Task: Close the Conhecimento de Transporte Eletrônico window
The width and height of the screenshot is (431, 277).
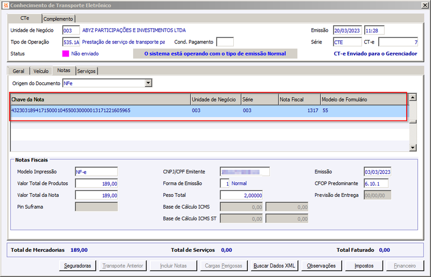Action: coord(425,5)
